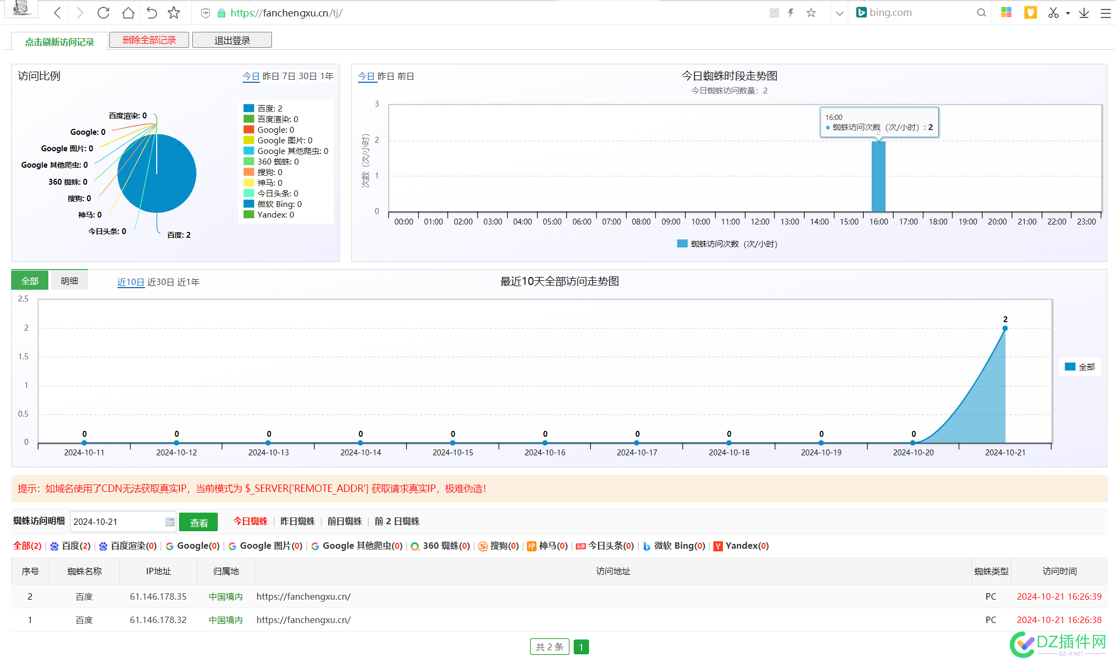Open the downloads arrow icon
The image size is (1116, 666).
click(x=1084, y=13)
